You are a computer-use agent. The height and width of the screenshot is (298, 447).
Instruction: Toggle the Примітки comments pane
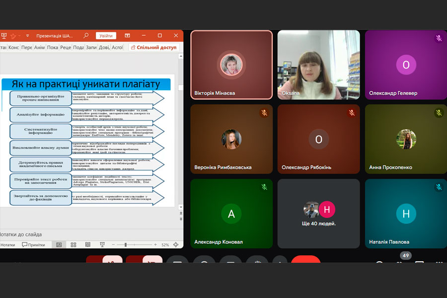[x=33, y=245]
